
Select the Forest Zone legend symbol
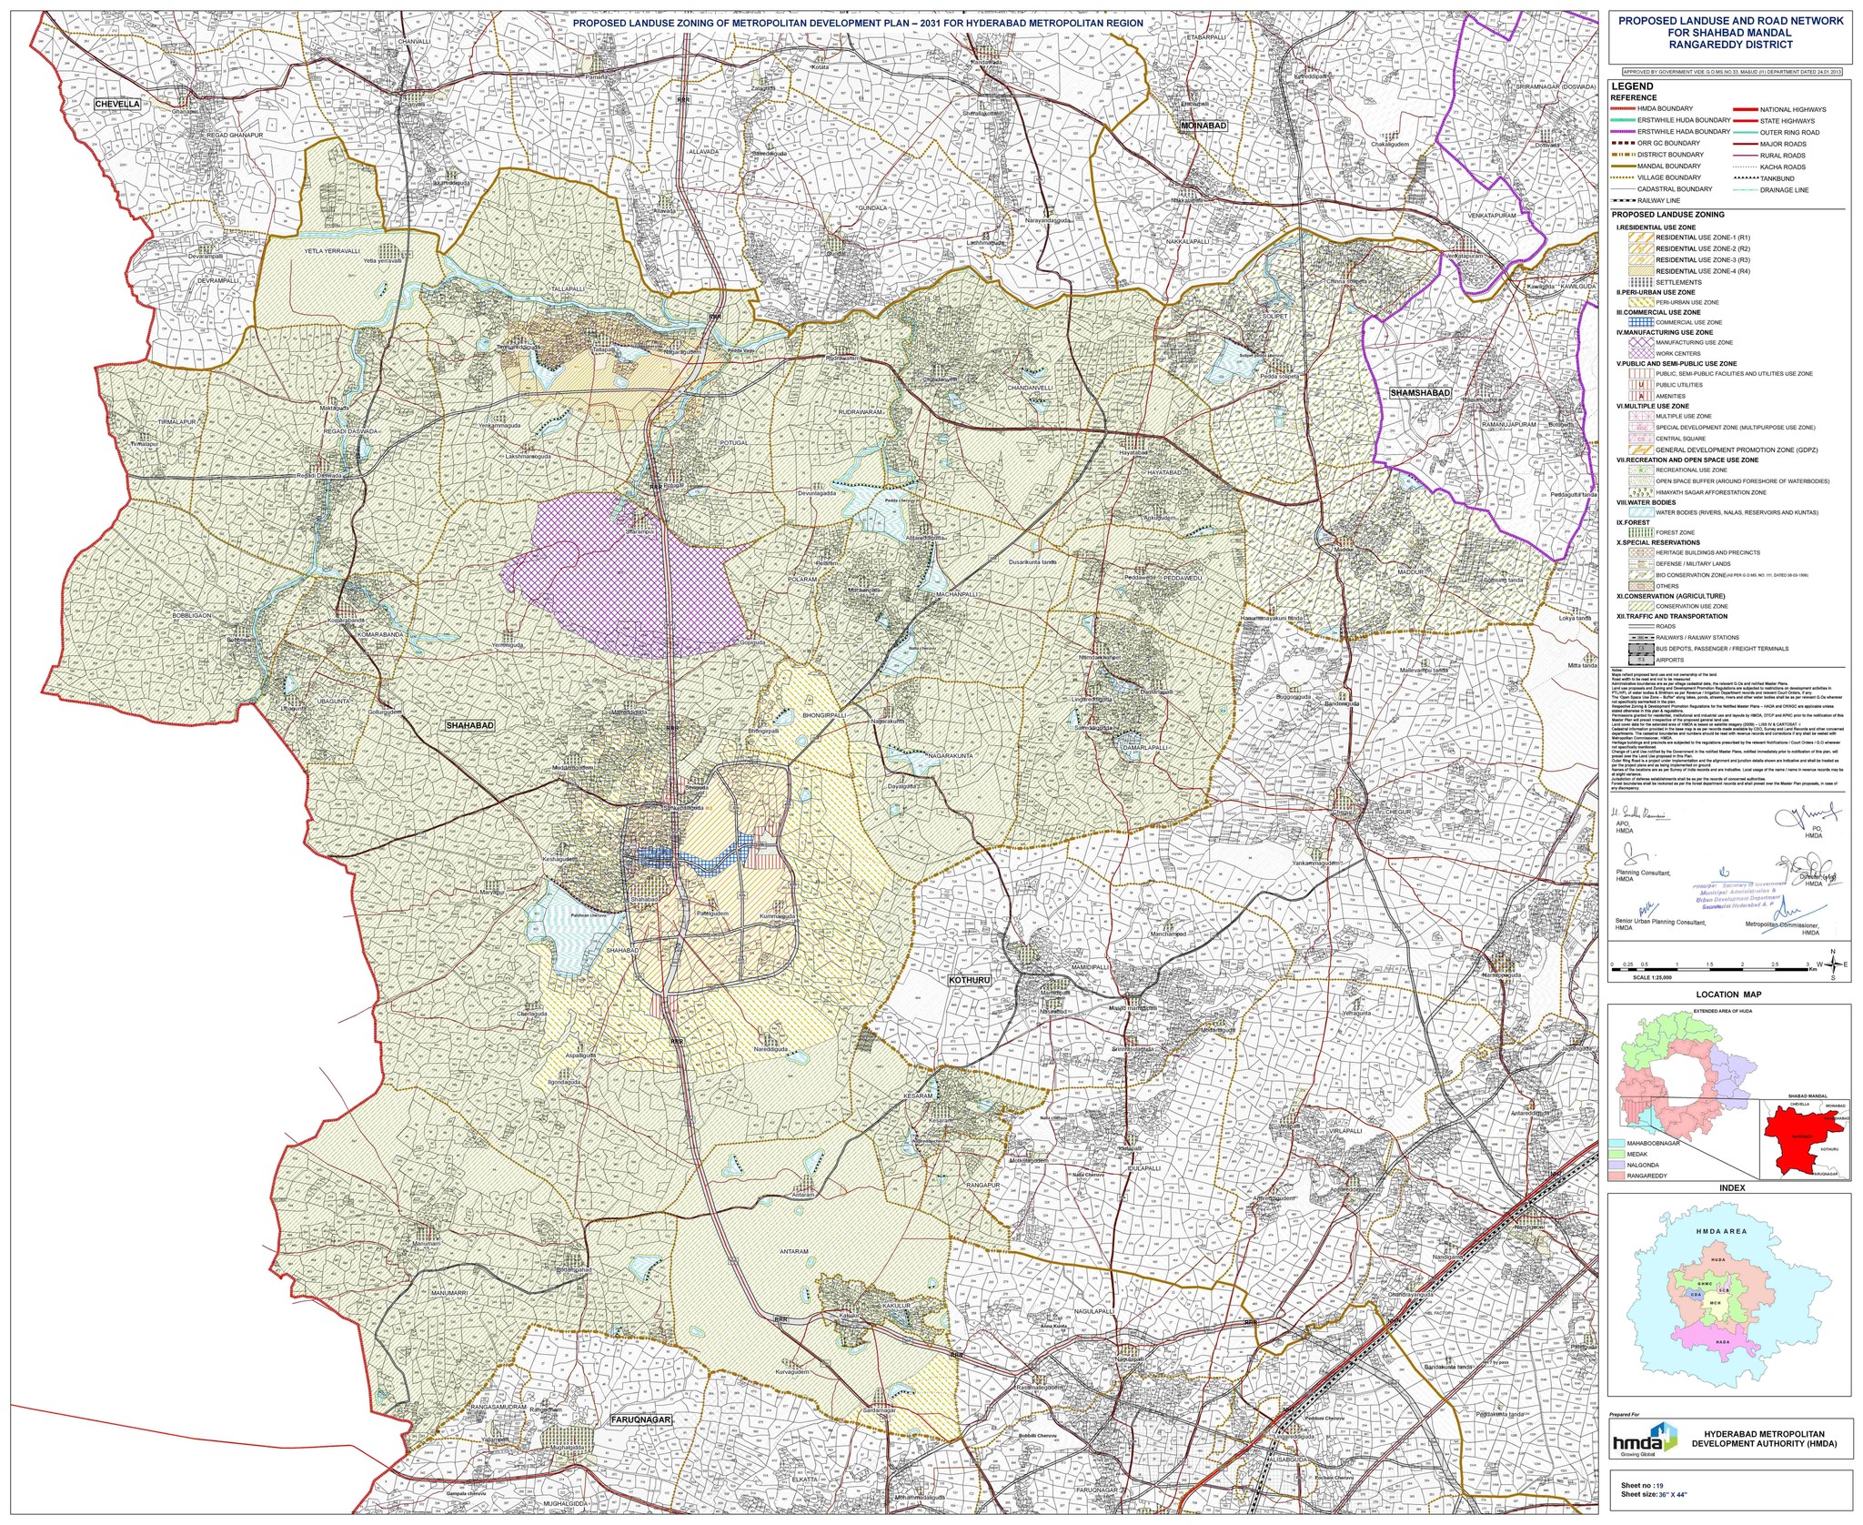pos(1643,531)
